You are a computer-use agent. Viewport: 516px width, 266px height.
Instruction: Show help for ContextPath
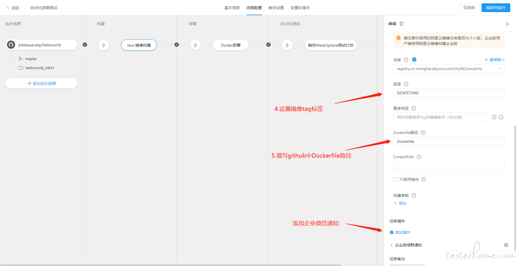point(419,157)
